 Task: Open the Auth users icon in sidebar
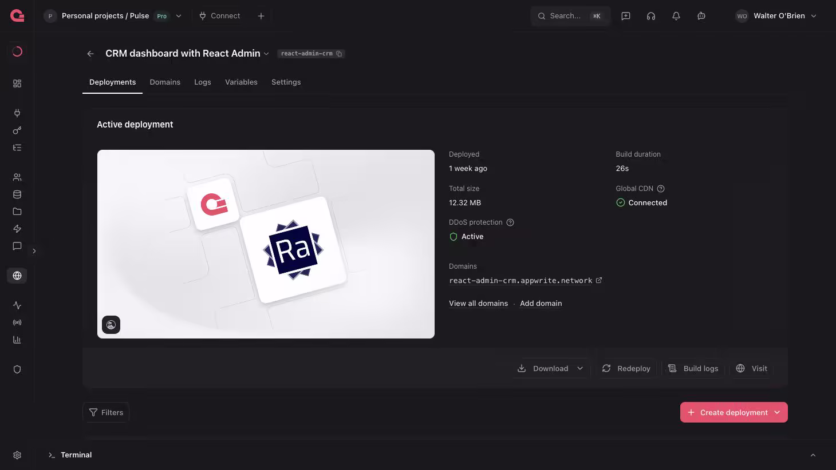(17, 177)
